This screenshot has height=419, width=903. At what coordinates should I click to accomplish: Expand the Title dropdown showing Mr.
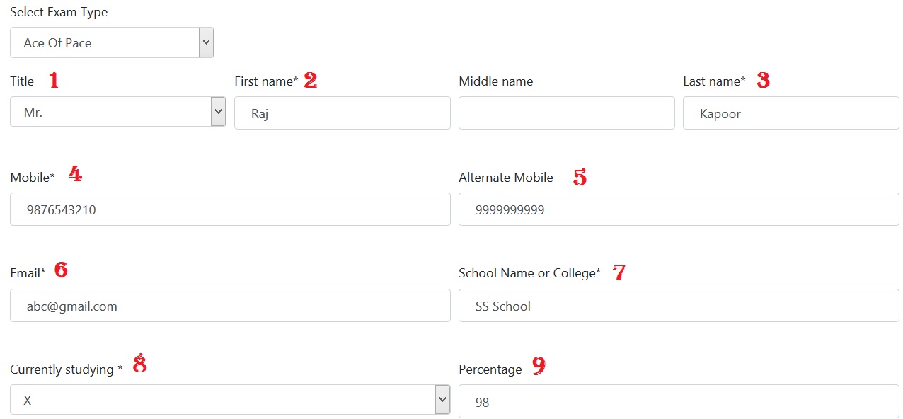coord(118,112)
